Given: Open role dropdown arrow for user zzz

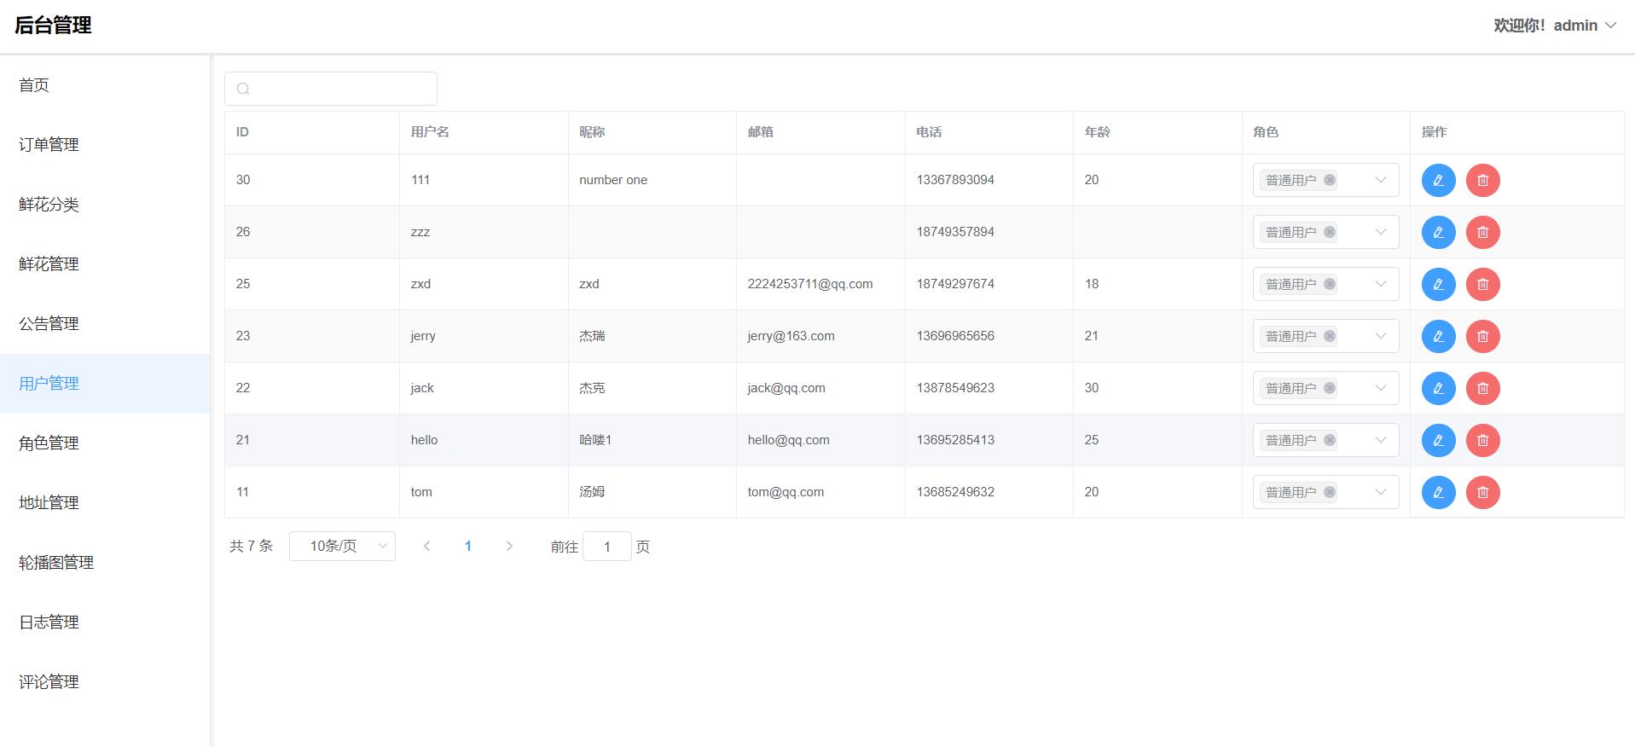Looking at the screenshot, I should click(1380, 232).
